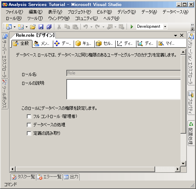This screenshot has width=196, height=189.
Task: Open the エラー一覧 error list tab
Action: pyautogui.click(x=49, y=177)
